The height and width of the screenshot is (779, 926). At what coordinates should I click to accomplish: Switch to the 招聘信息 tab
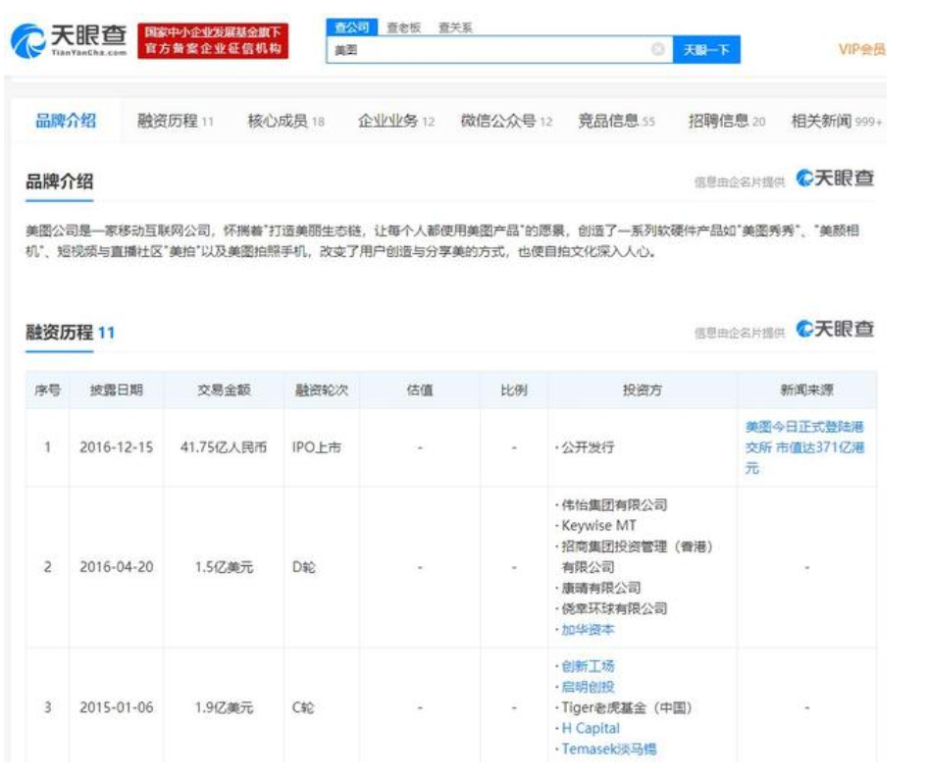(x=727, y=121)
